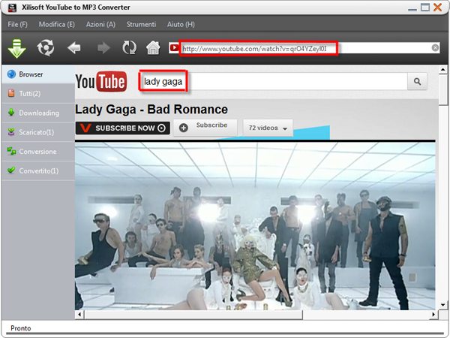This screenshot has height=338, width=450.
Task: Click the Xilisoft app icon in title bar
Action: [12, 8]
